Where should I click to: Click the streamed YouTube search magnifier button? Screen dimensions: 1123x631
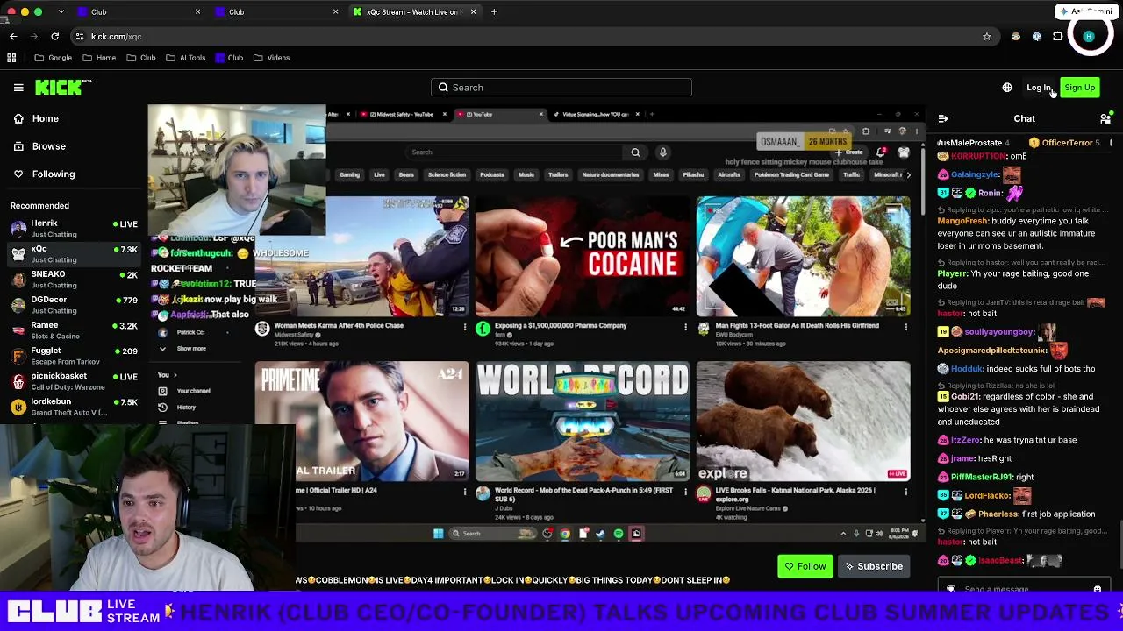tap(635, 152)
